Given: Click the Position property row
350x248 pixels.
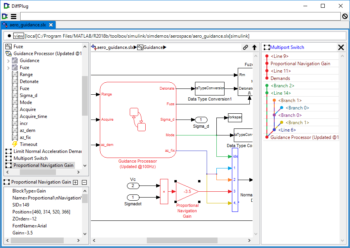Looking at the screenshot, I should point(41,212).
